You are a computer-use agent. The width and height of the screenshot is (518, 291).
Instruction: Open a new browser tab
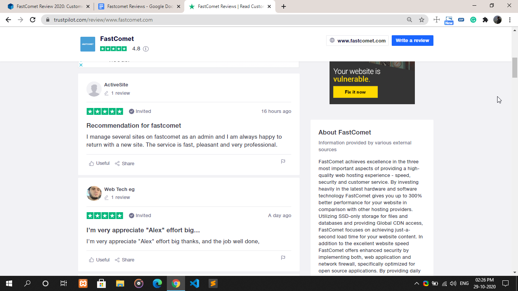tap(284, 6)
